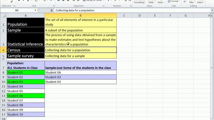Select Student 01 in sample column B
The height and width of the screenshot is (120, 214).
81,82
